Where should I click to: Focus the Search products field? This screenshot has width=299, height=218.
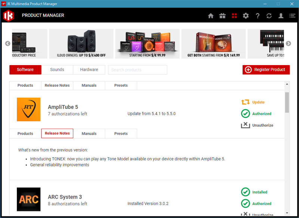pyautogui.click(x=138, y=70)
